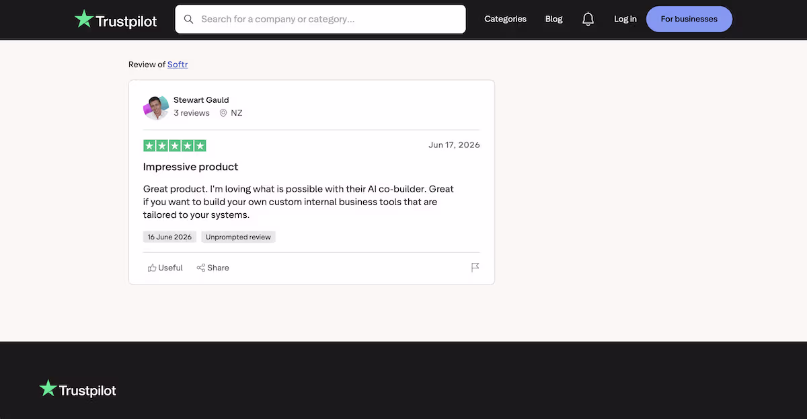Click the NZ location text
This screenshot has height=419, width=807.
(237, 113)
